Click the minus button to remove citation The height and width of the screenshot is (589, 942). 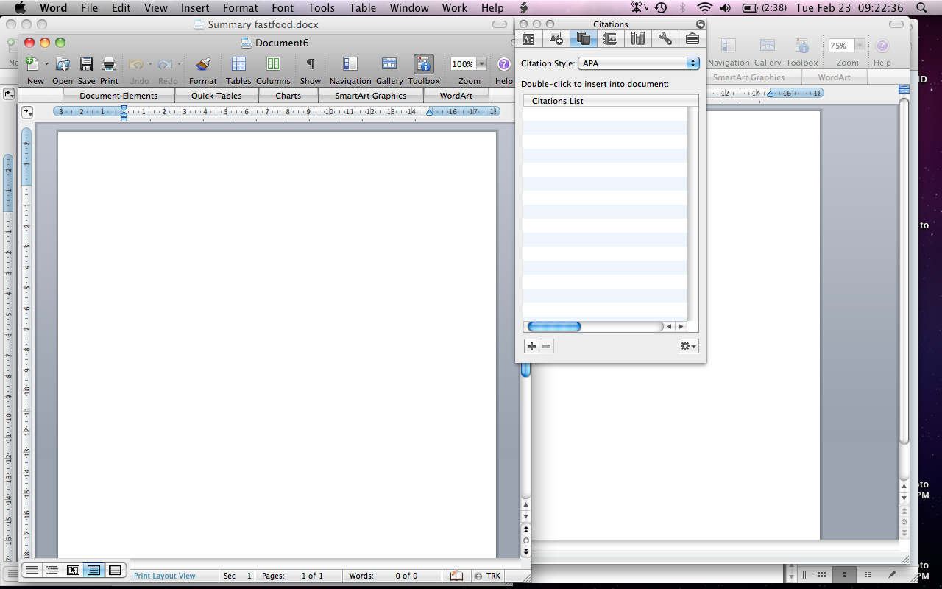(546, 346)
